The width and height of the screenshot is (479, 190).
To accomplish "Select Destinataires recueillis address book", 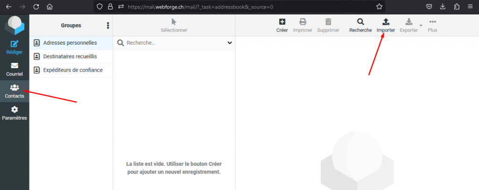I will point(71,56).
